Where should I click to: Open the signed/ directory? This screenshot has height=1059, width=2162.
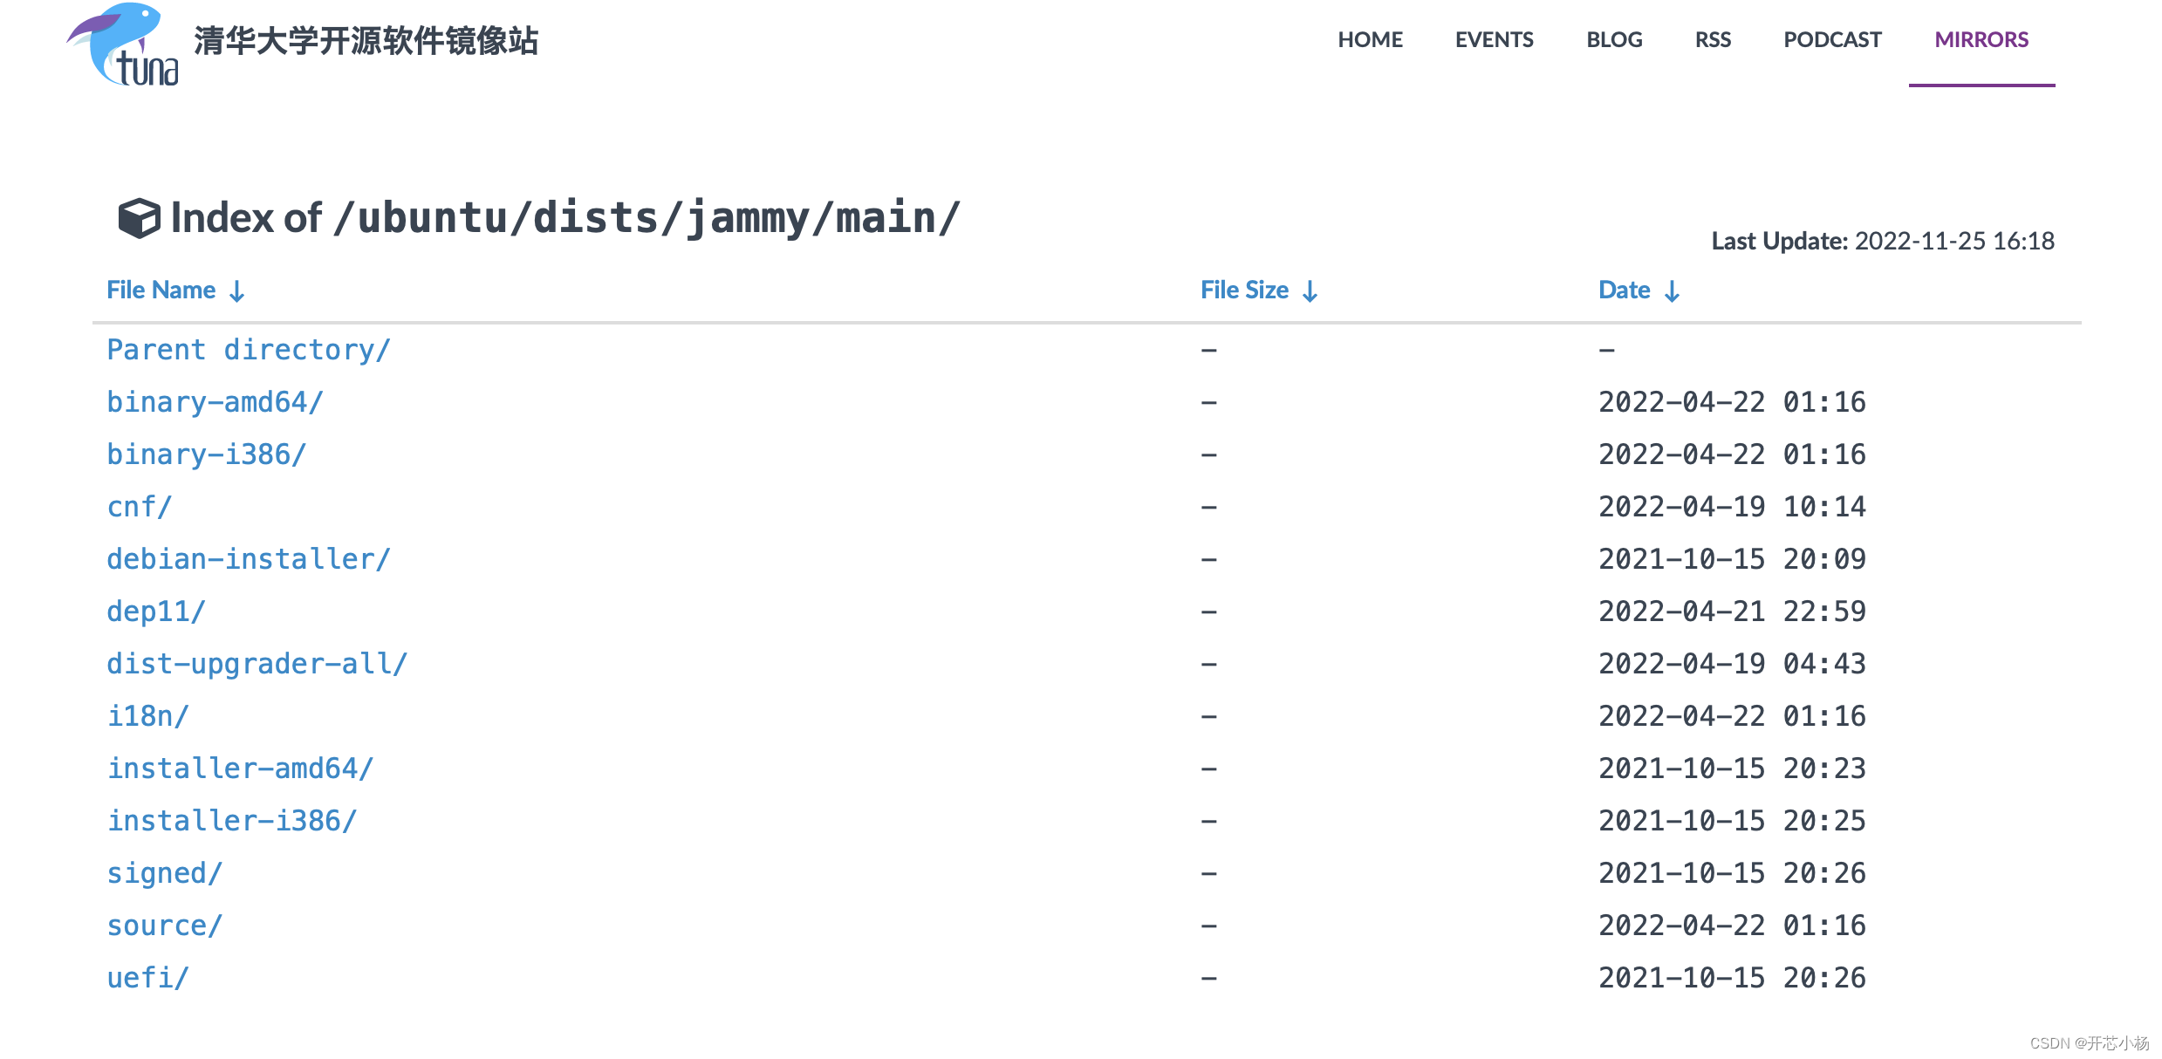165,873
